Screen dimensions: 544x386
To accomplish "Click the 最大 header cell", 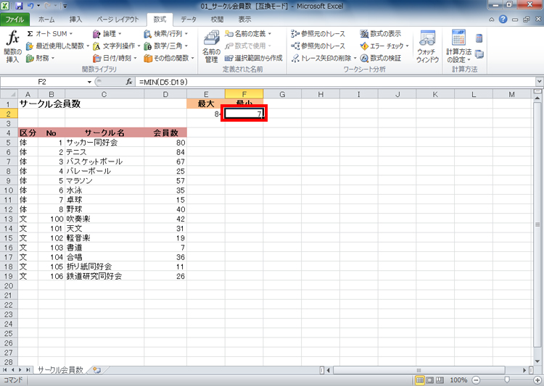I will point(206,104).
